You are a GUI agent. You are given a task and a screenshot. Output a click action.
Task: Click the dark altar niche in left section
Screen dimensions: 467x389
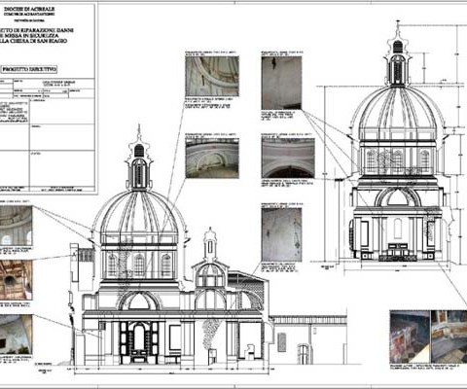pyautogui.click(x=139, y=342)
